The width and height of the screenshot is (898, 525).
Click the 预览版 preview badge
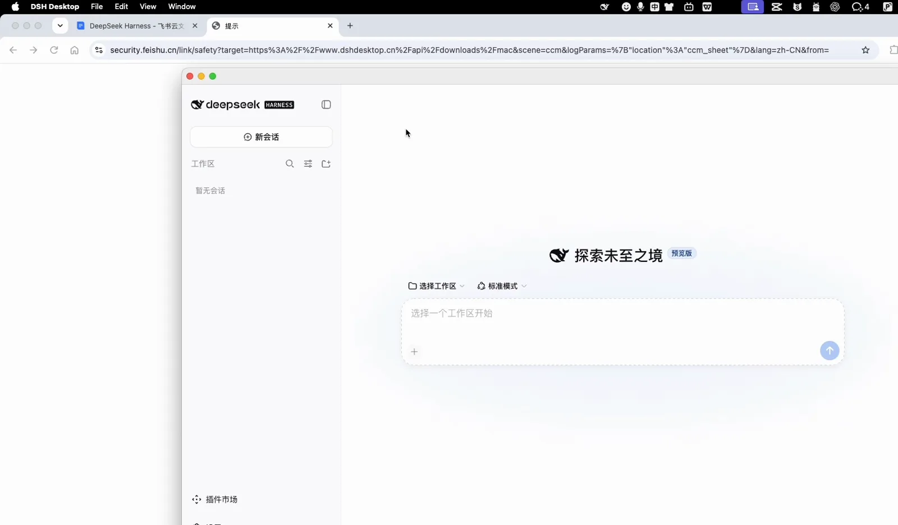pos(681,254)
